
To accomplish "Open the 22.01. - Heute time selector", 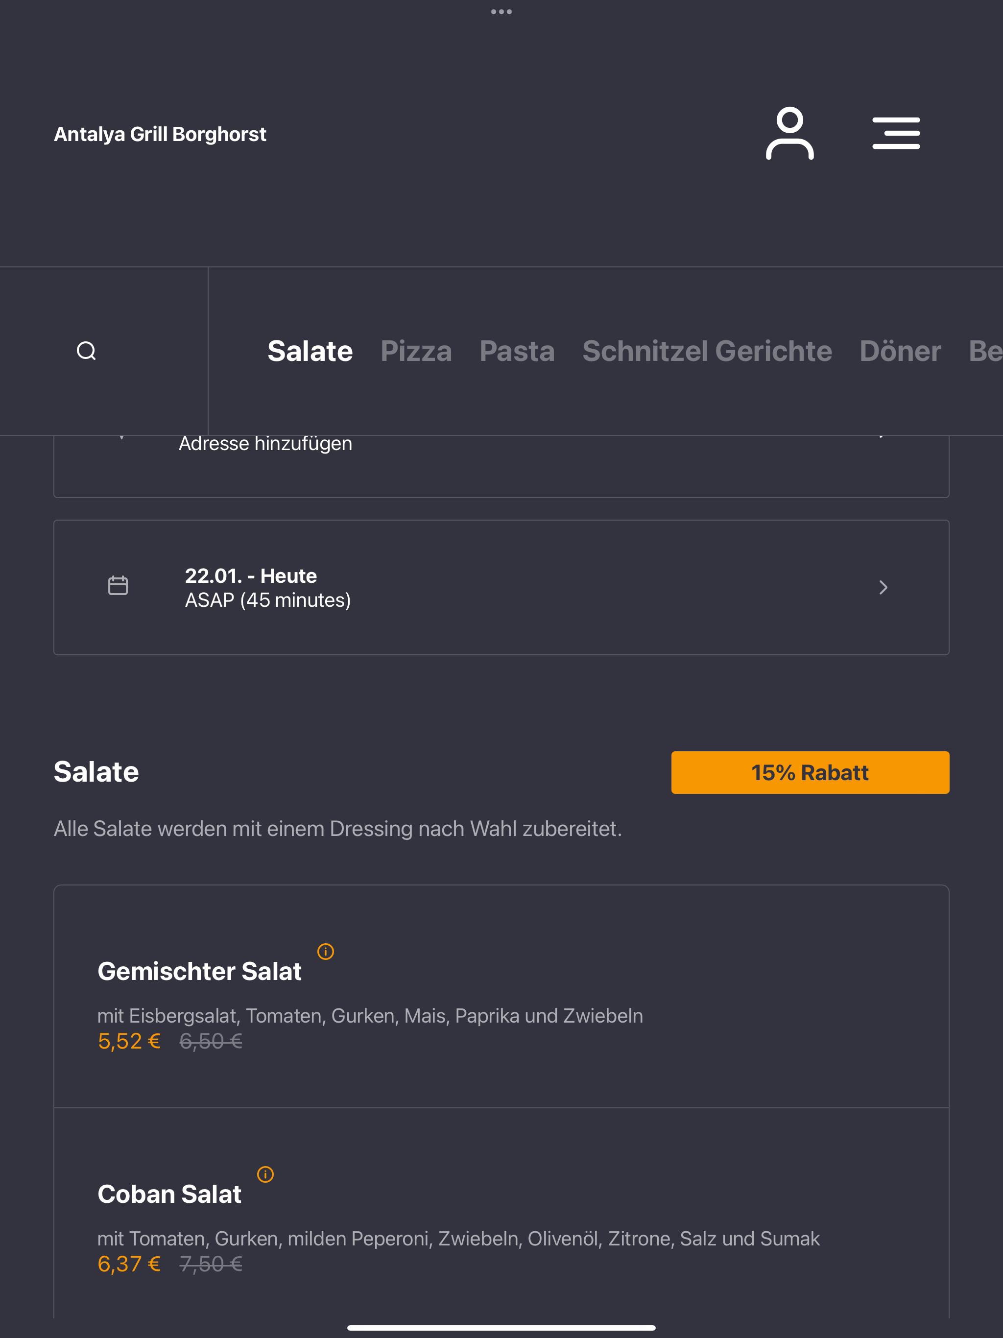I will pyautogui.click(x=501, y=587).
